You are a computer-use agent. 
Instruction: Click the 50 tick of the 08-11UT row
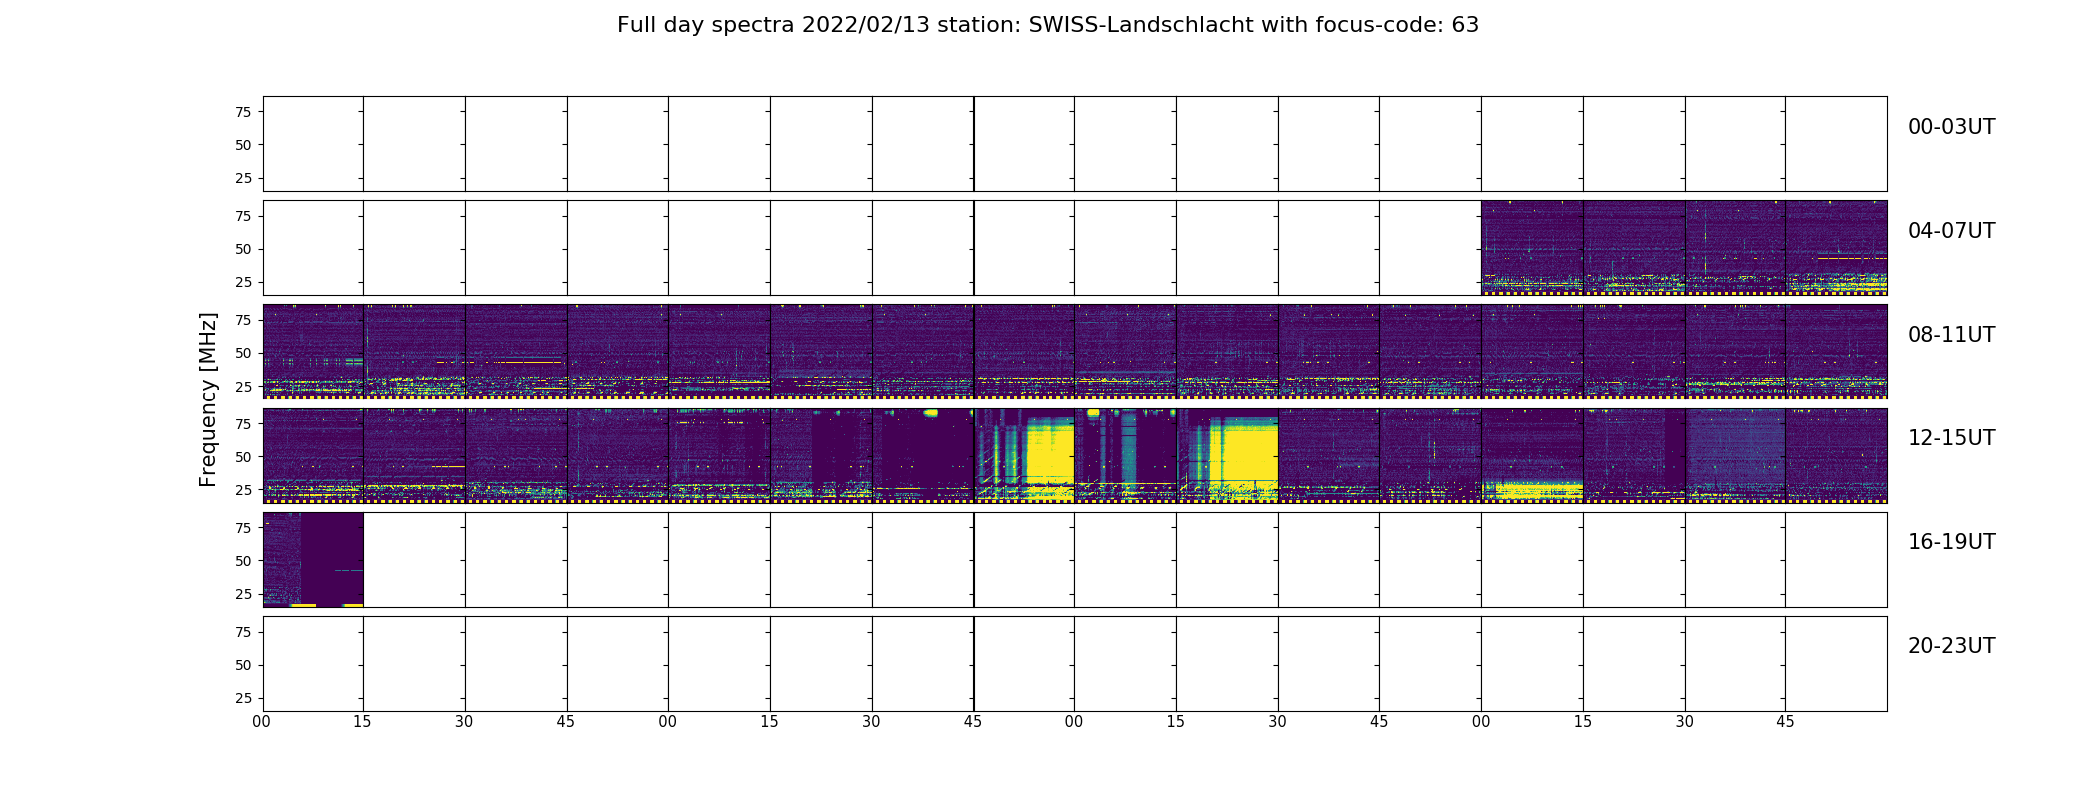tap(243, 353)
